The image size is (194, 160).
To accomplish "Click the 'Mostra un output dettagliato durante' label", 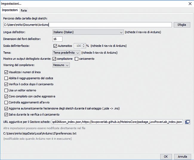I will click(27, 59).
